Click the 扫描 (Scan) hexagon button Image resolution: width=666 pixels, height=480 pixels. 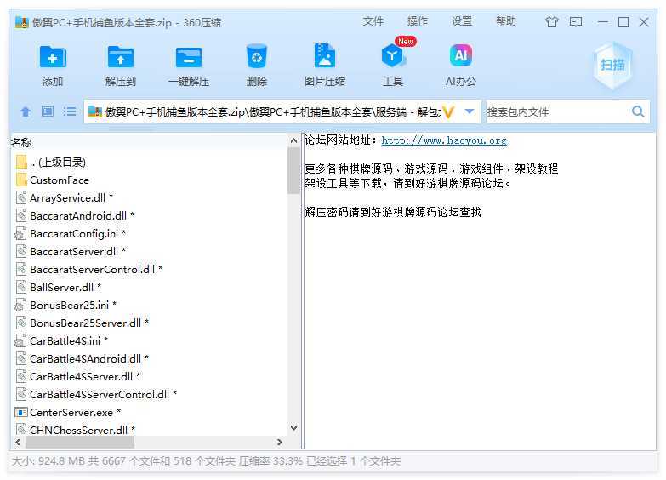coord(612,66)
